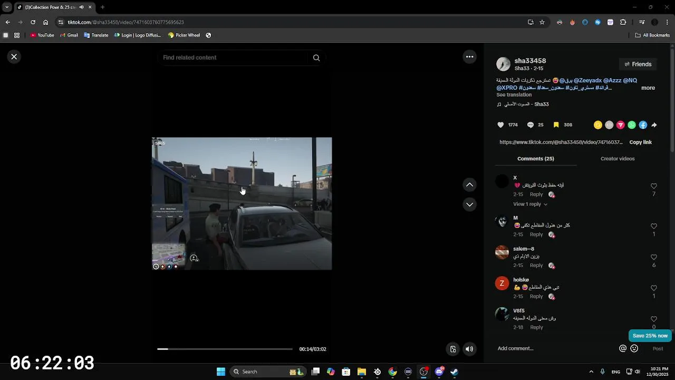Seek on the video progress bar
Screen dimensions: 675x380
(x=225, y=349)
